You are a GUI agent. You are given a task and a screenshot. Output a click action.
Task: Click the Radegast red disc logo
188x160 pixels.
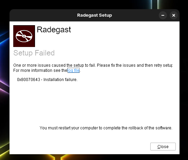coord(24,36)
